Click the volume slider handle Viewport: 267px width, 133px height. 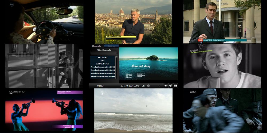tap(148, 86)
